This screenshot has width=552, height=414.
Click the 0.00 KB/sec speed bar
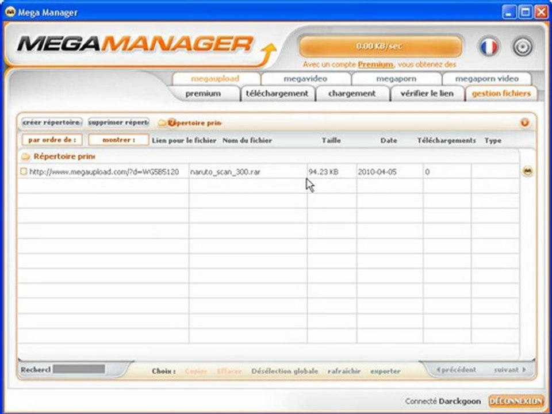click(381, 46)
